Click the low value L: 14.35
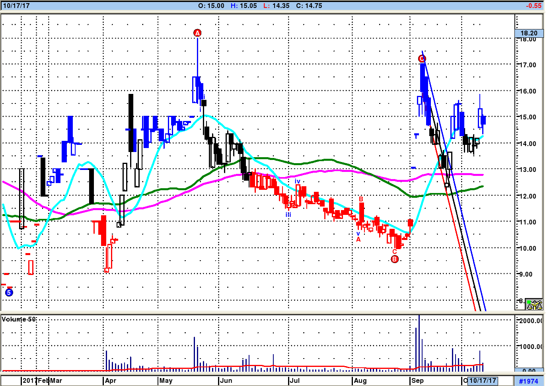 277,6
